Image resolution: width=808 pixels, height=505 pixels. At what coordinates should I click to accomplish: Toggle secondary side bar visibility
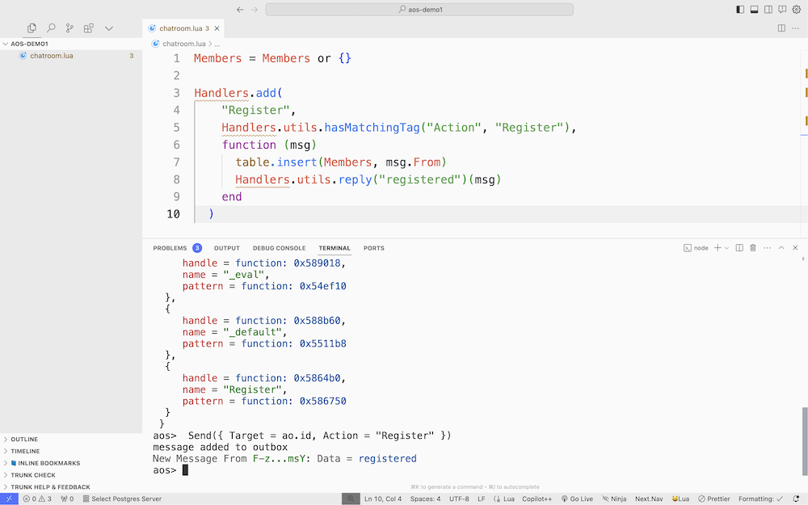768,10
